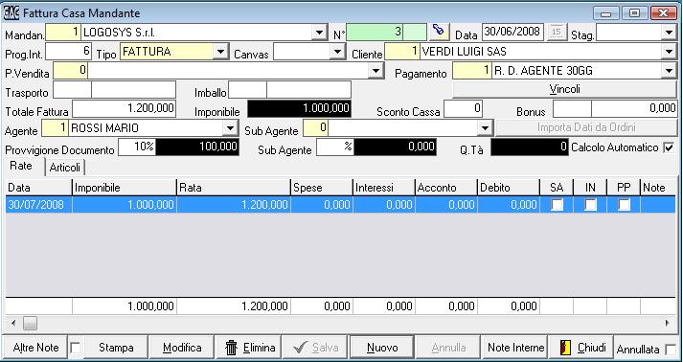This screenshot has width=683, height=362.
Task: Click the Altre Note button
Action: 35,348
